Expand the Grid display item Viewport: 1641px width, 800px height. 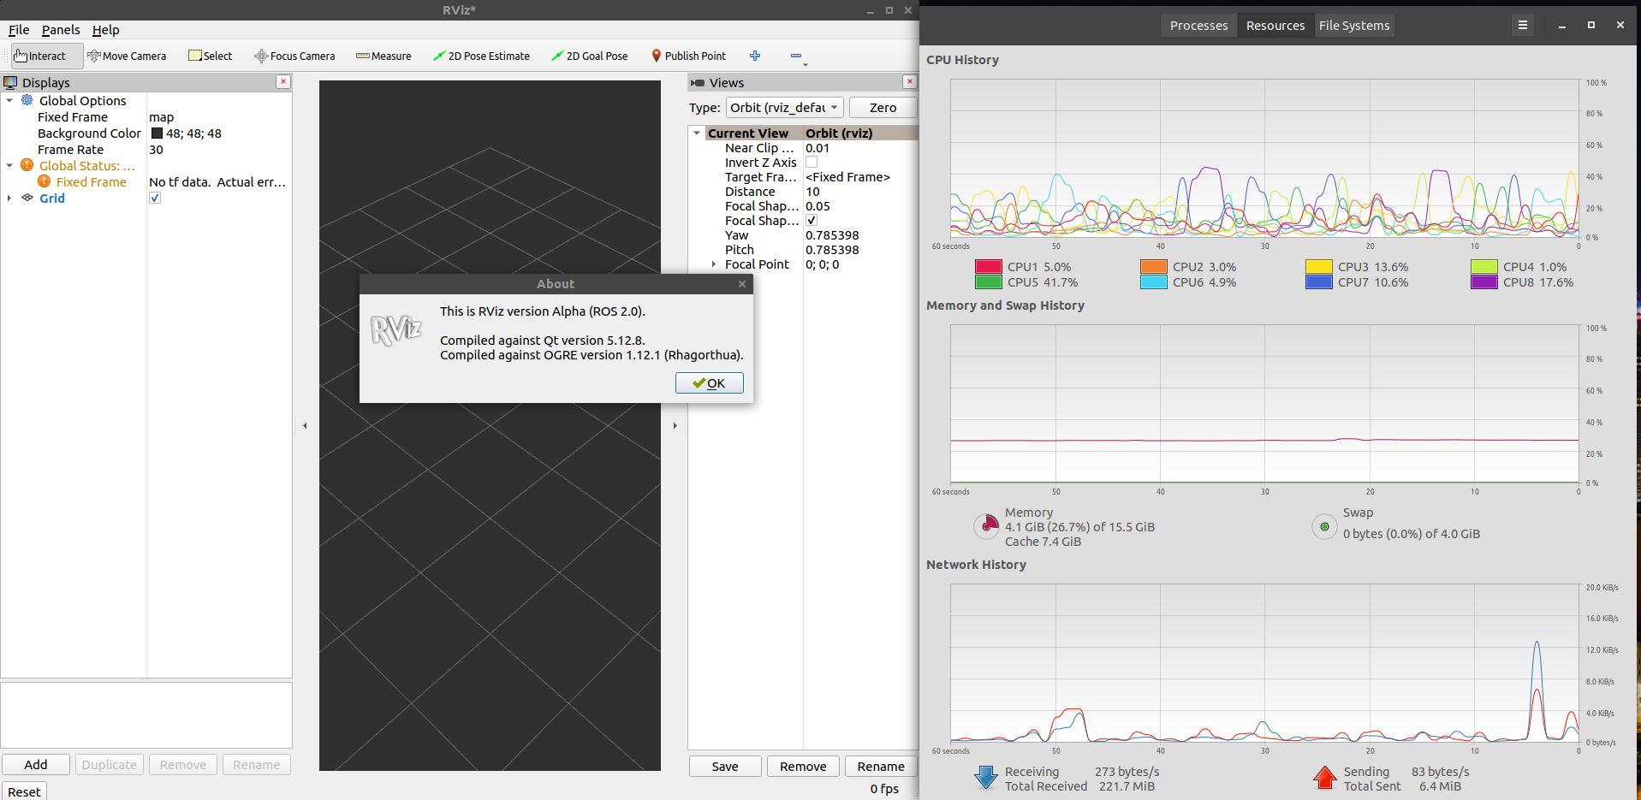(9, 198)
